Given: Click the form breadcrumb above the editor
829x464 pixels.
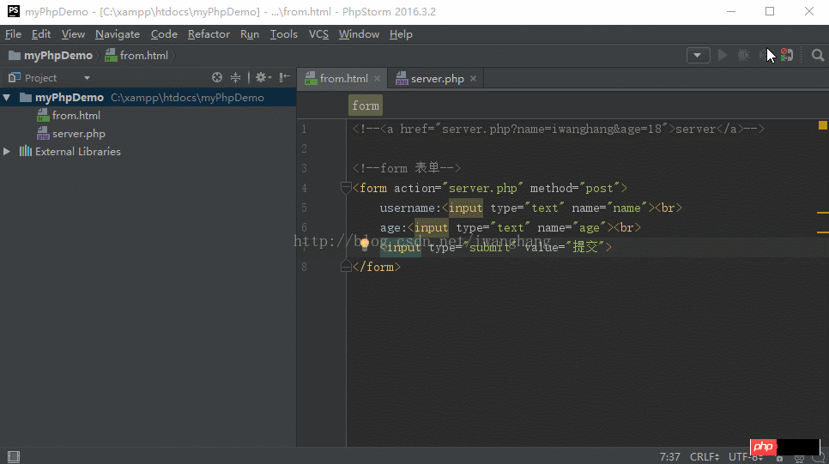Looking at the screenshot, I should coord(366,105).
